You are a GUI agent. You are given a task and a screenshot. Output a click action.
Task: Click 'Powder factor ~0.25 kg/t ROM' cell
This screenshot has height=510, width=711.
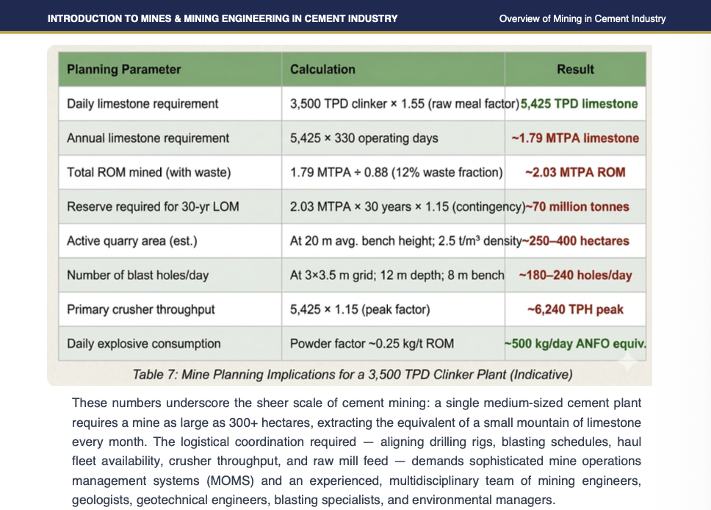393,343
